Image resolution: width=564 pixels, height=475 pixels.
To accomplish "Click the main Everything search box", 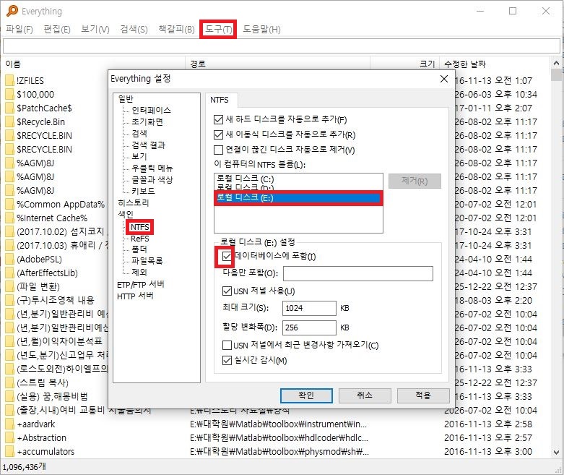I will point(282,46).
